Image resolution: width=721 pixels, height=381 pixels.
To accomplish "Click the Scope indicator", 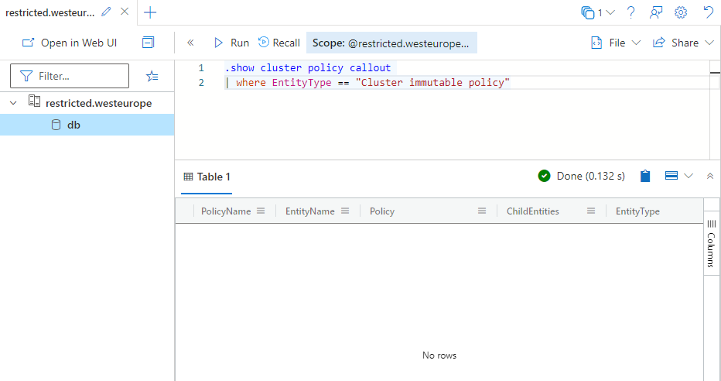I will (391, 43).
